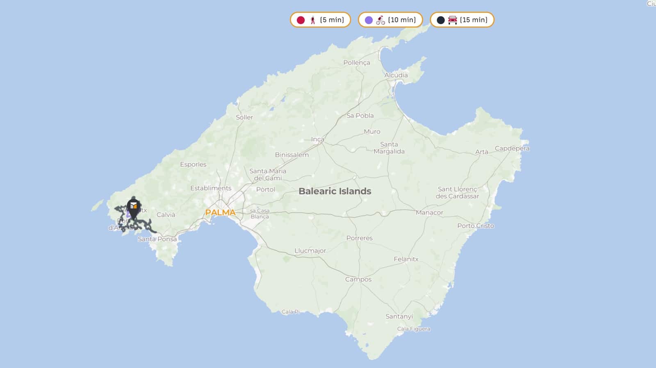Toggle the [15 min] driving time label
Screen dimensions: 656x368
[x=474, y=20]
